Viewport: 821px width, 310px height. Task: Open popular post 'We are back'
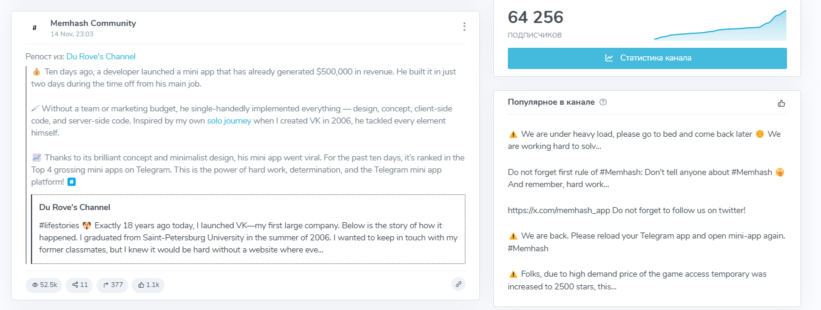tap(646, 242)
